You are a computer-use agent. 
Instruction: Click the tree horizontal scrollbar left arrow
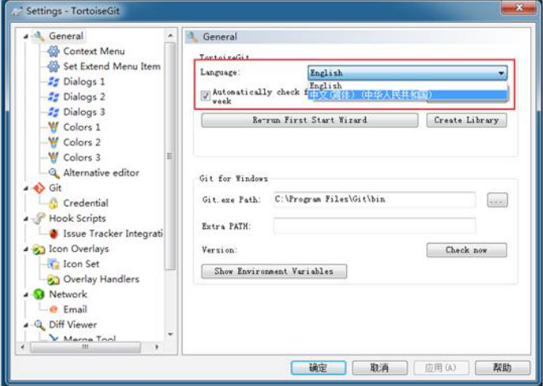click(x=23, y=347)
